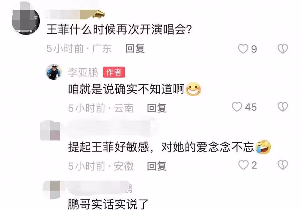Like the 安徽 comment with 2 likes
Image resolution: width=301 pixels, height=210 pixels.
(x=243, y=165)
